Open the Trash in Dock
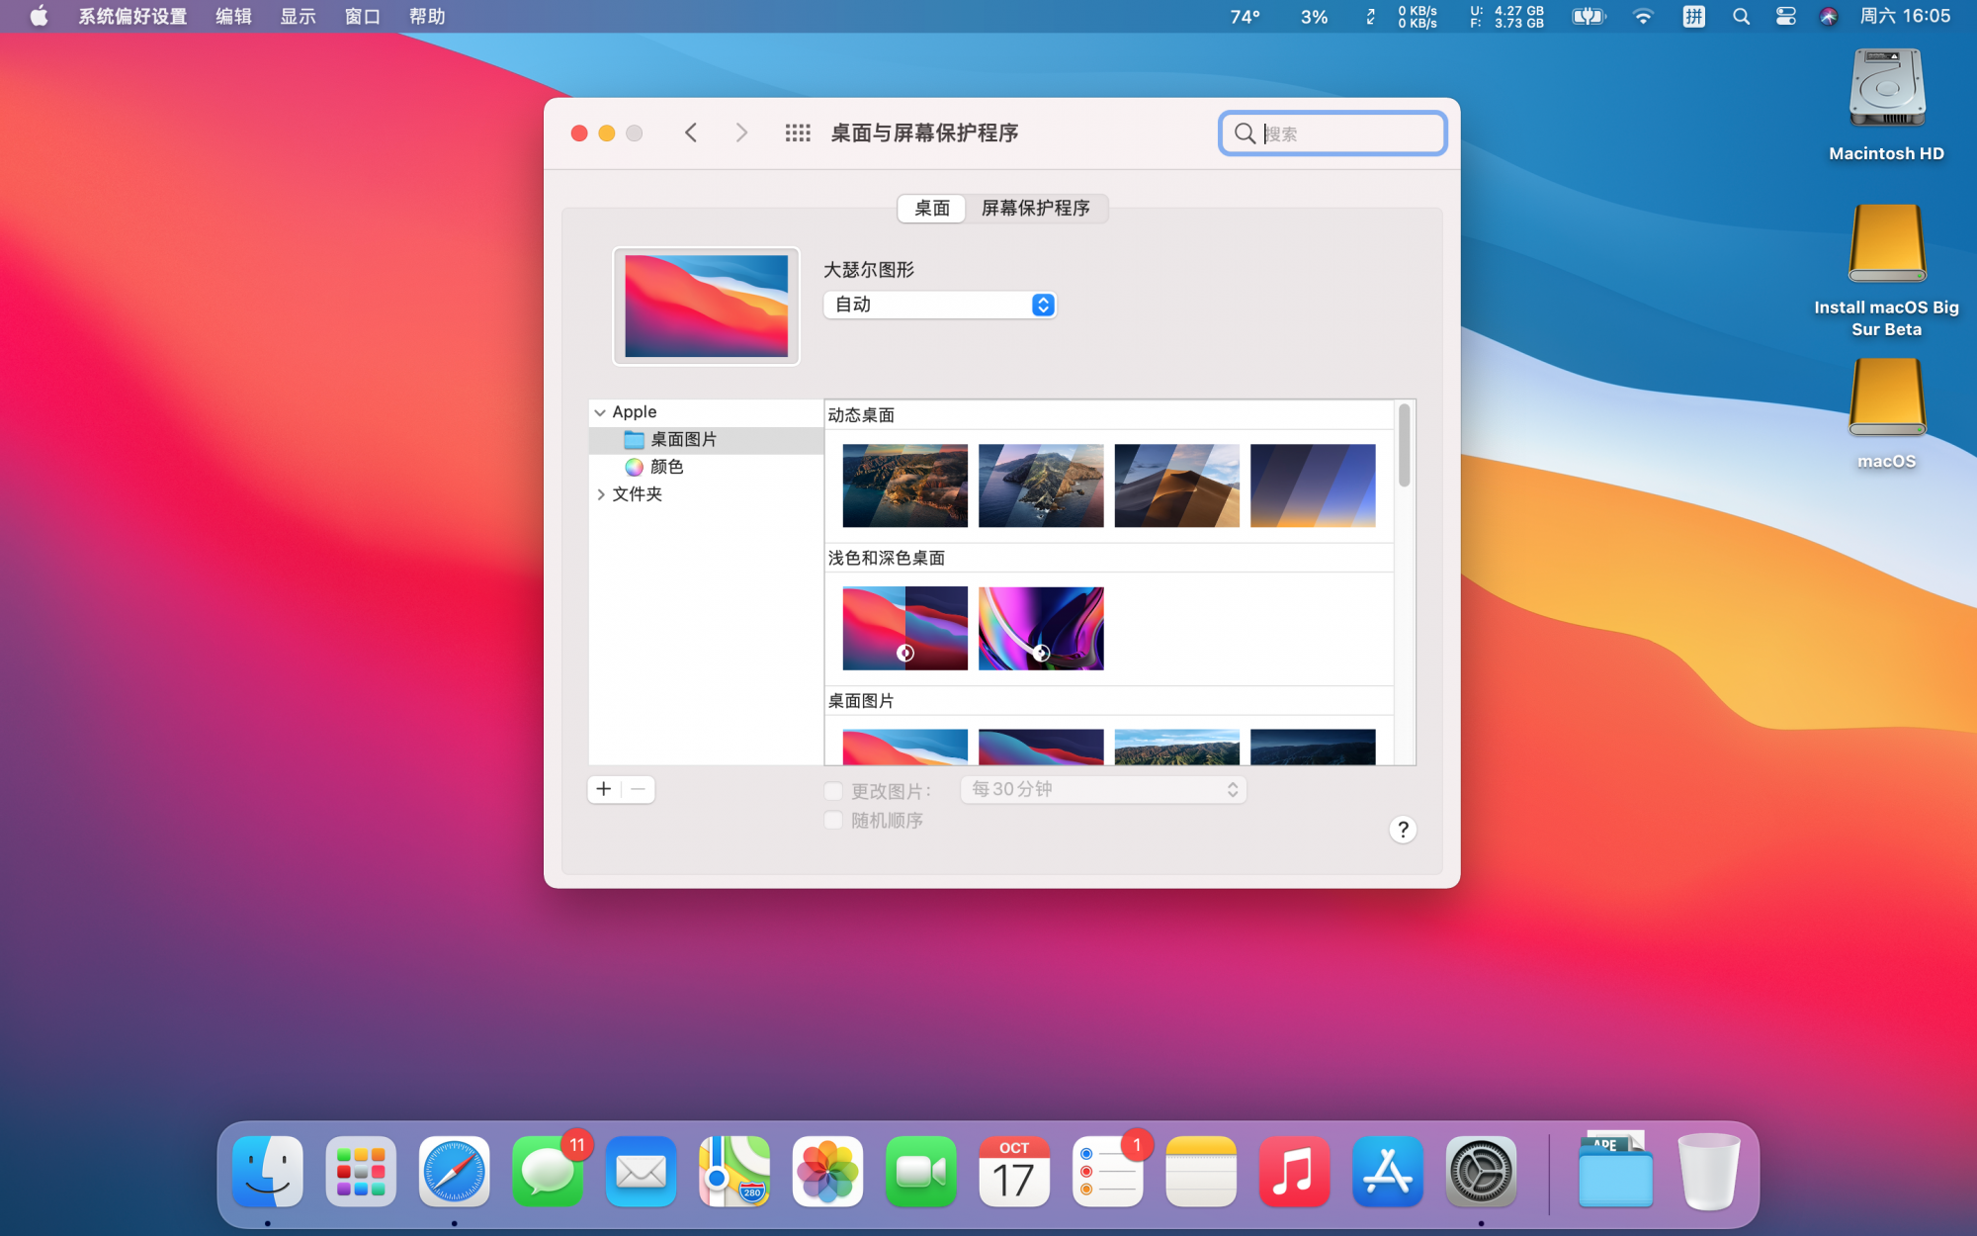Image resolution: width=1977 pixels, height=1236 pixels. (1708, 1172)
